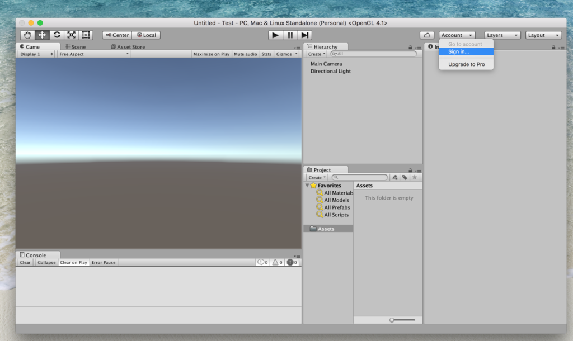Image resolution: width=573 pixels, height=341 pixels.
Task: Select the Scale tool
Action: (71, 35)
